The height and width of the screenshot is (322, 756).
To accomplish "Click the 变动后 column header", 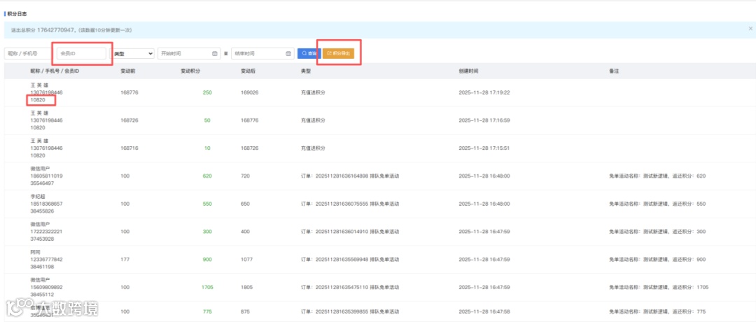I will coord(248,71).
